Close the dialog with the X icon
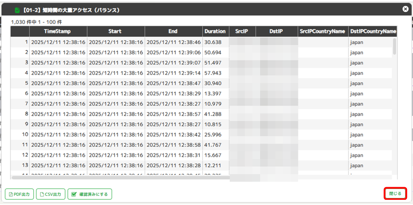 (x=405, y=9)
